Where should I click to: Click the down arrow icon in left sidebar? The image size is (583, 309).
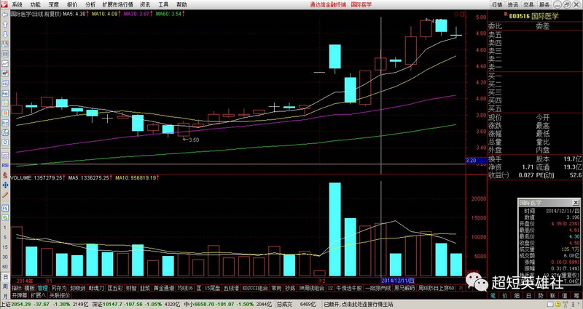pyautogui.click(x=4, y=32)
